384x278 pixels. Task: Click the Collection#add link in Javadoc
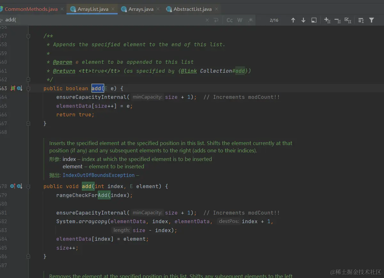(223, 71)
